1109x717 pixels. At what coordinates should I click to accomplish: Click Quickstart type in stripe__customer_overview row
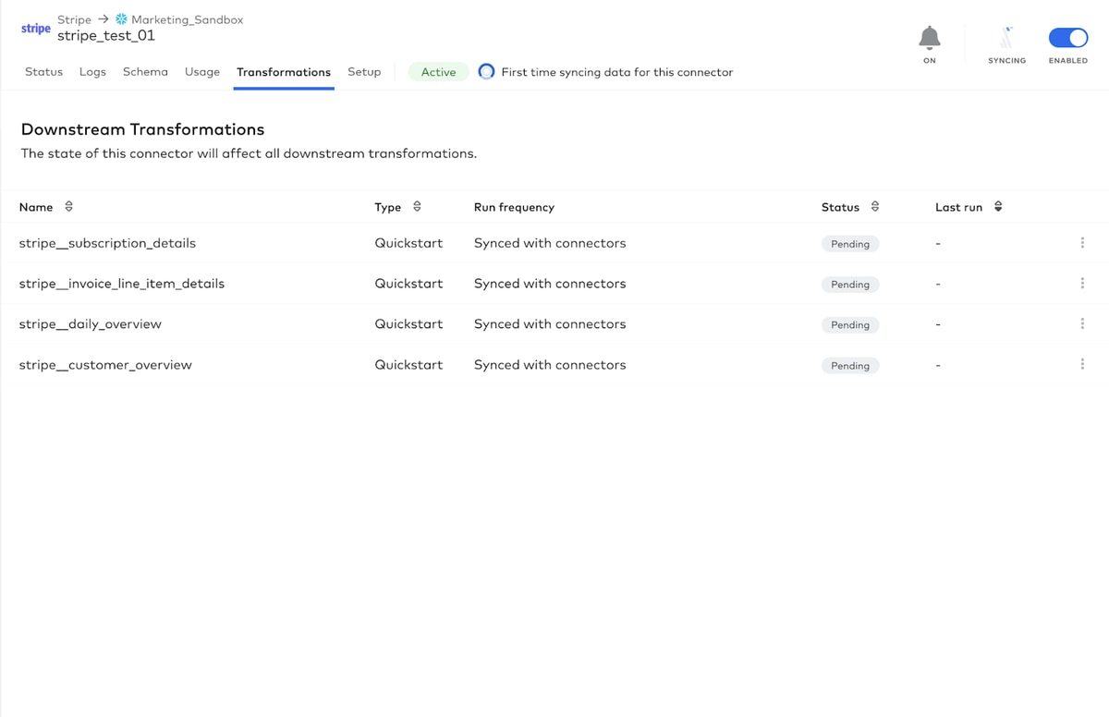(x=408, y=365)
